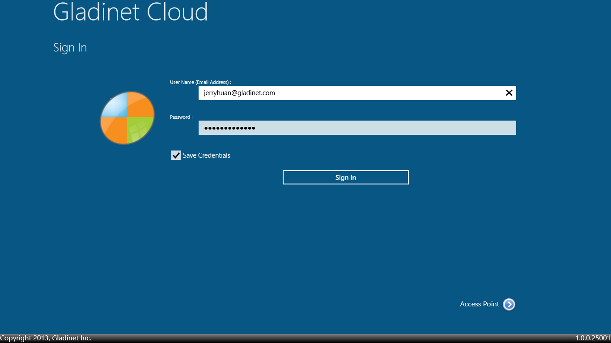Click the checkmark in Save Credentials box
This screenshot has width=611, height=343.
(176, 155)
